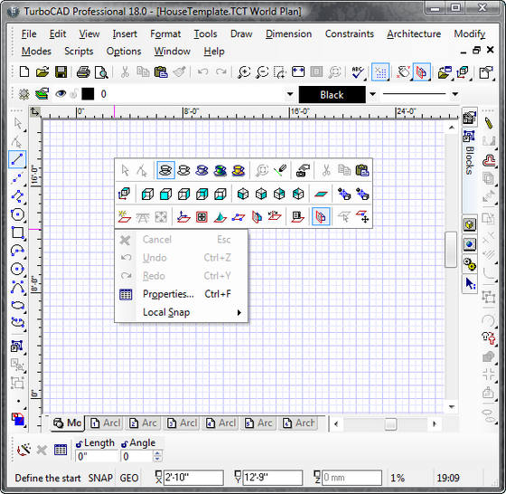Switch to paper tab numbered 6
The width and height of the screenshot is (506, 494).
298,423
